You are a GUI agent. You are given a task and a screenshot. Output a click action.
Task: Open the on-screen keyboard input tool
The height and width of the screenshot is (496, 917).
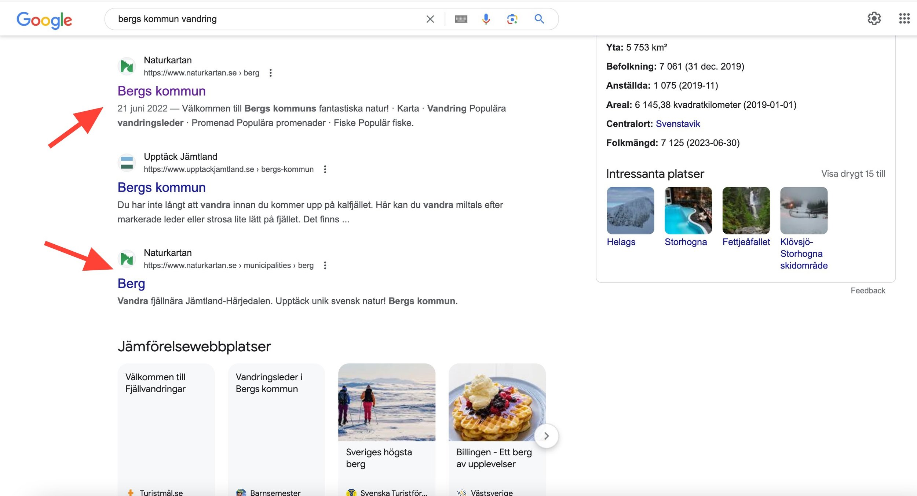461,19
